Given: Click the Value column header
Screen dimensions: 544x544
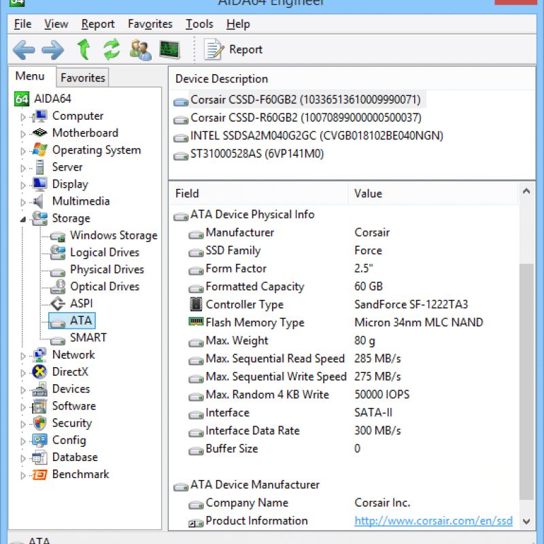Looking at the screenshot, I should pos(433,194).
